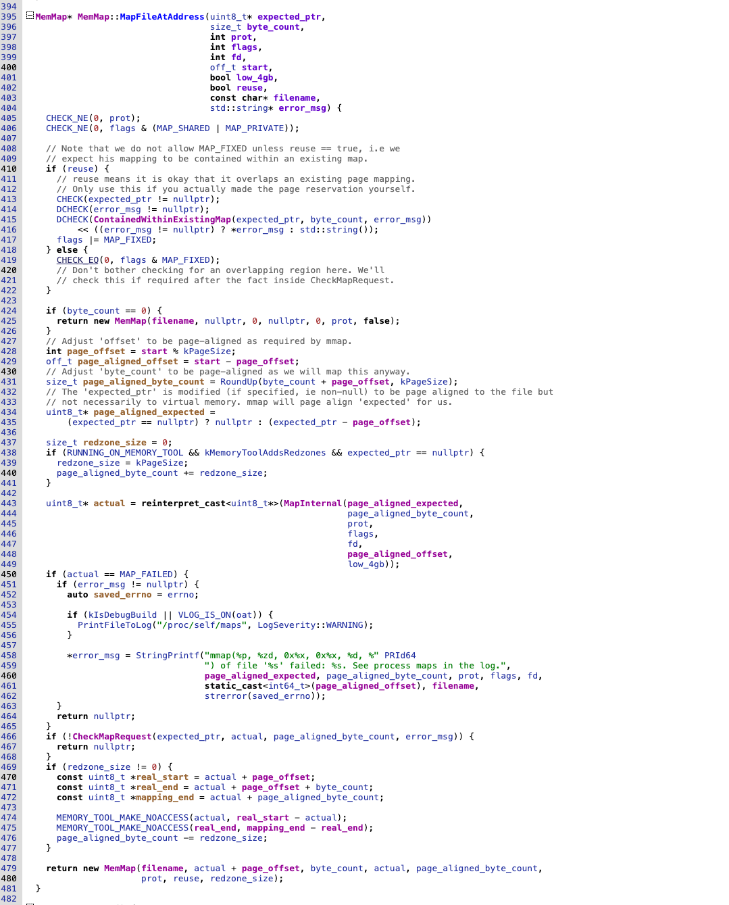Click the saved_errno variable declaration
This screenshot has height=905, width=729.
point(123,595)
